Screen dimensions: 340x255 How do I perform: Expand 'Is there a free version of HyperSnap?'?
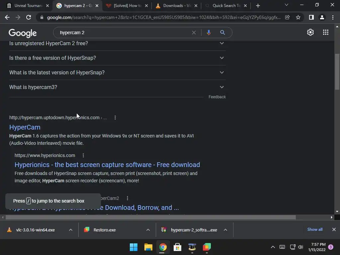(118, 58)
